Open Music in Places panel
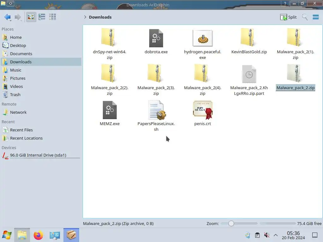 tap(41, 70)
